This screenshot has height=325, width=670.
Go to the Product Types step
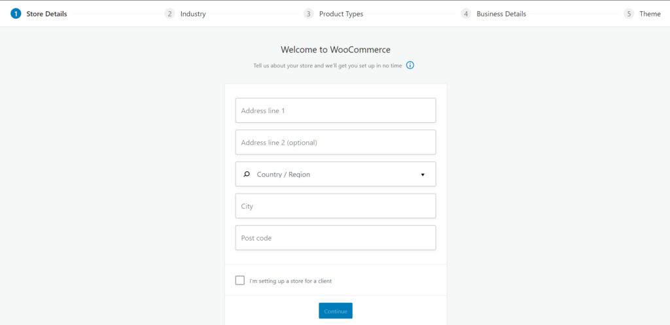click(333, 14)
